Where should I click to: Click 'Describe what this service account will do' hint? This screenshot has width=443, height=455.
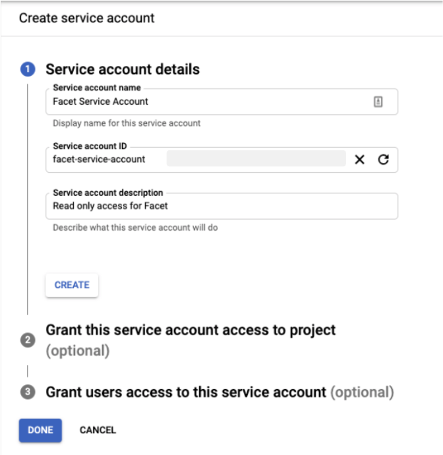135,228
